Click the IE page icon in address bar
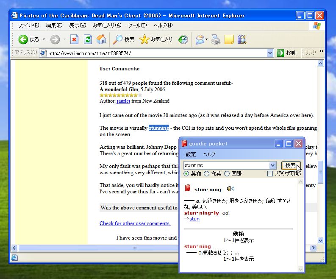Image resolution: width=336 pixels, height=279 pixels. pyautogui.click(x=44, y=53)
